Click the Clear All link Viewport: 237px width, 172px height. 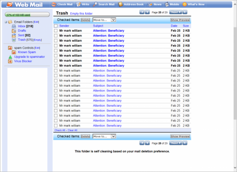pyautogui.click(x=73, y=130)
